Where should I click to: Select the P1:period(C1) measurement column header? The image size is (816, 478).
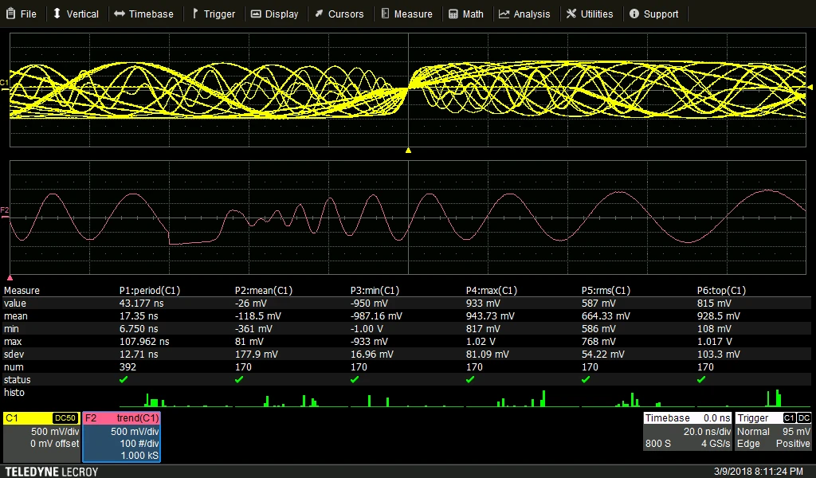pyautogui.click(x=150, y=291)
